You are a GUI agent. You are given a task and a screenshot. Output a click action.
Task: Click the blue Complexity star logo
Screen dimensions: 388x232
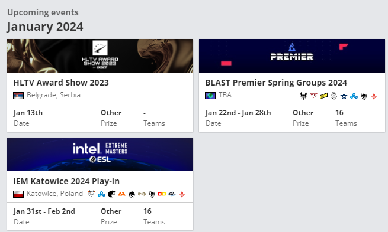(x=344, y=96)
